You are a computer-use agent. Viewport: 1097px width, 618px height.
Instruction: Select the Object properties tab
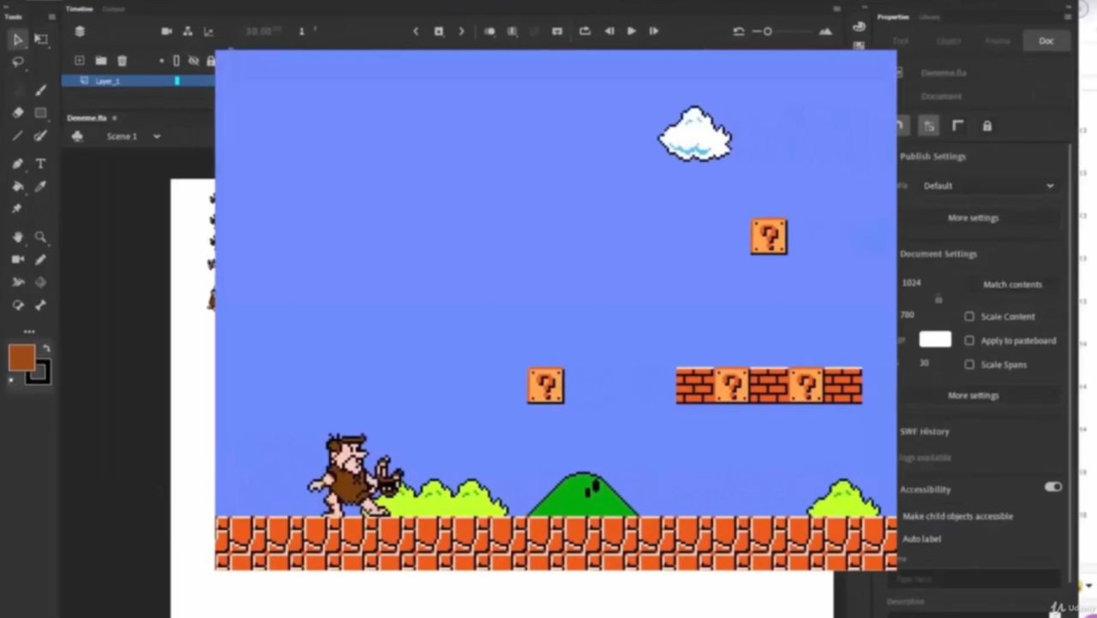[x=949, y=41]
